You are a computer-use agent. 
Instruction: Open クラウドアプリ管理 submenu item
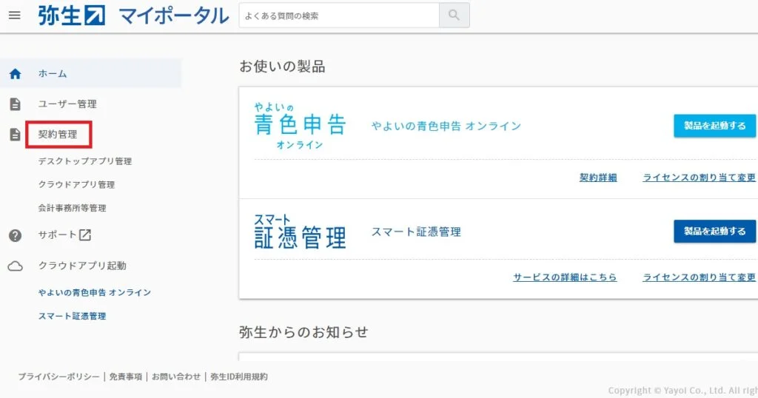pos(76,184)
